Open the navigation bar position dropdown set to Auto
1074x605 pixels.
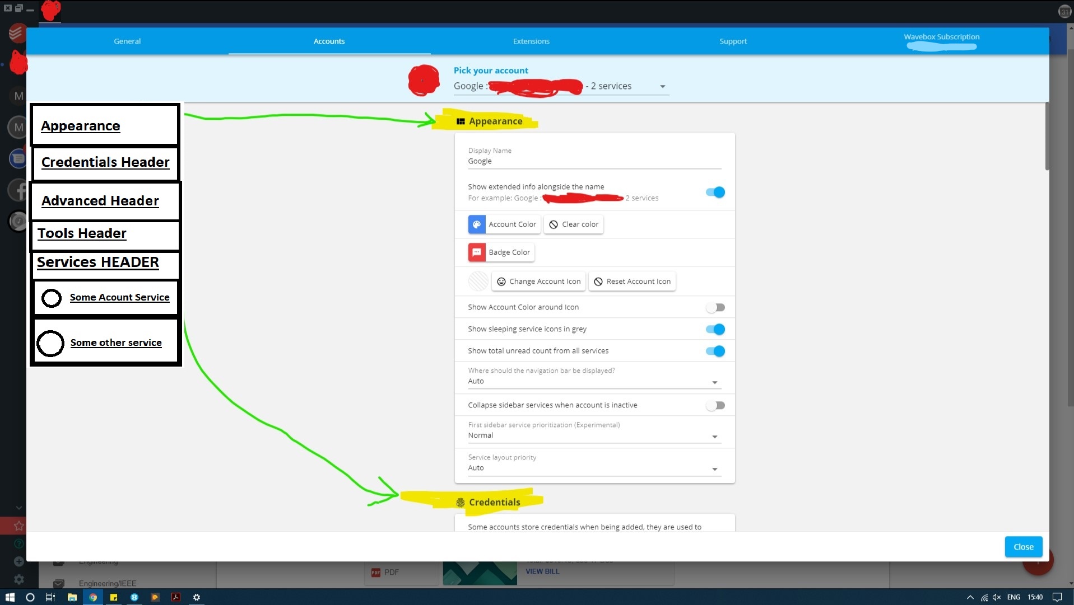click(x=714, y=382)
